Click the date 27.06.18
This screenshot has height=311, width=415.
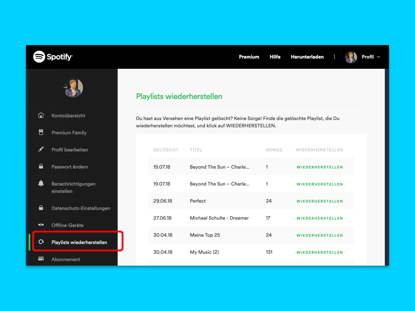[162, 218]
